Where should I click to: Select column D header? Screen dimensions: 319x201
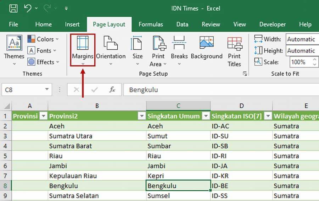pos(241,106)
